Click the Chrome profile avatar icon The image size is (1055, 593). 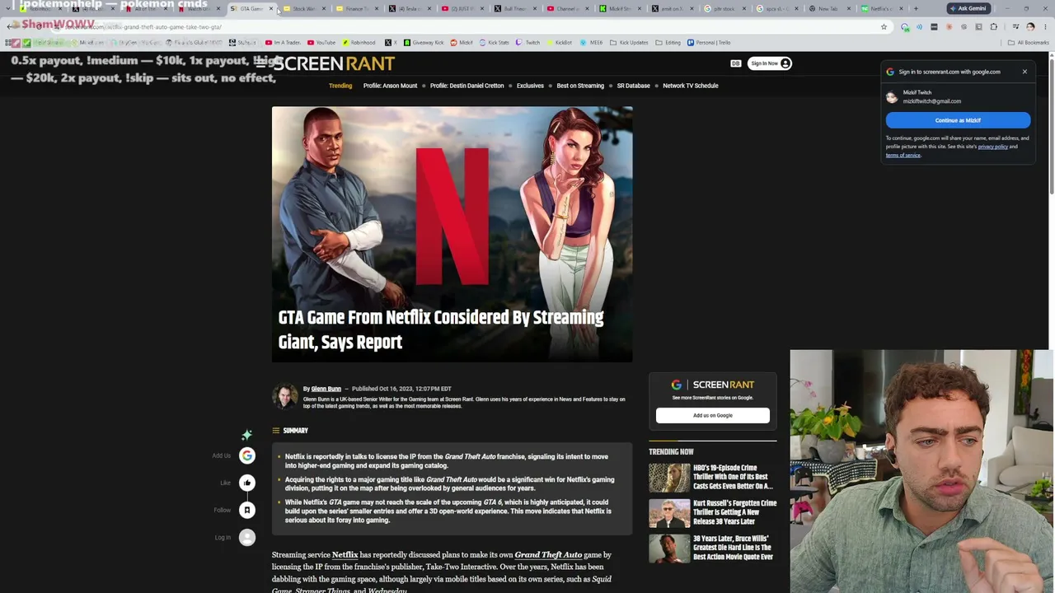(x=1030, y=27)
